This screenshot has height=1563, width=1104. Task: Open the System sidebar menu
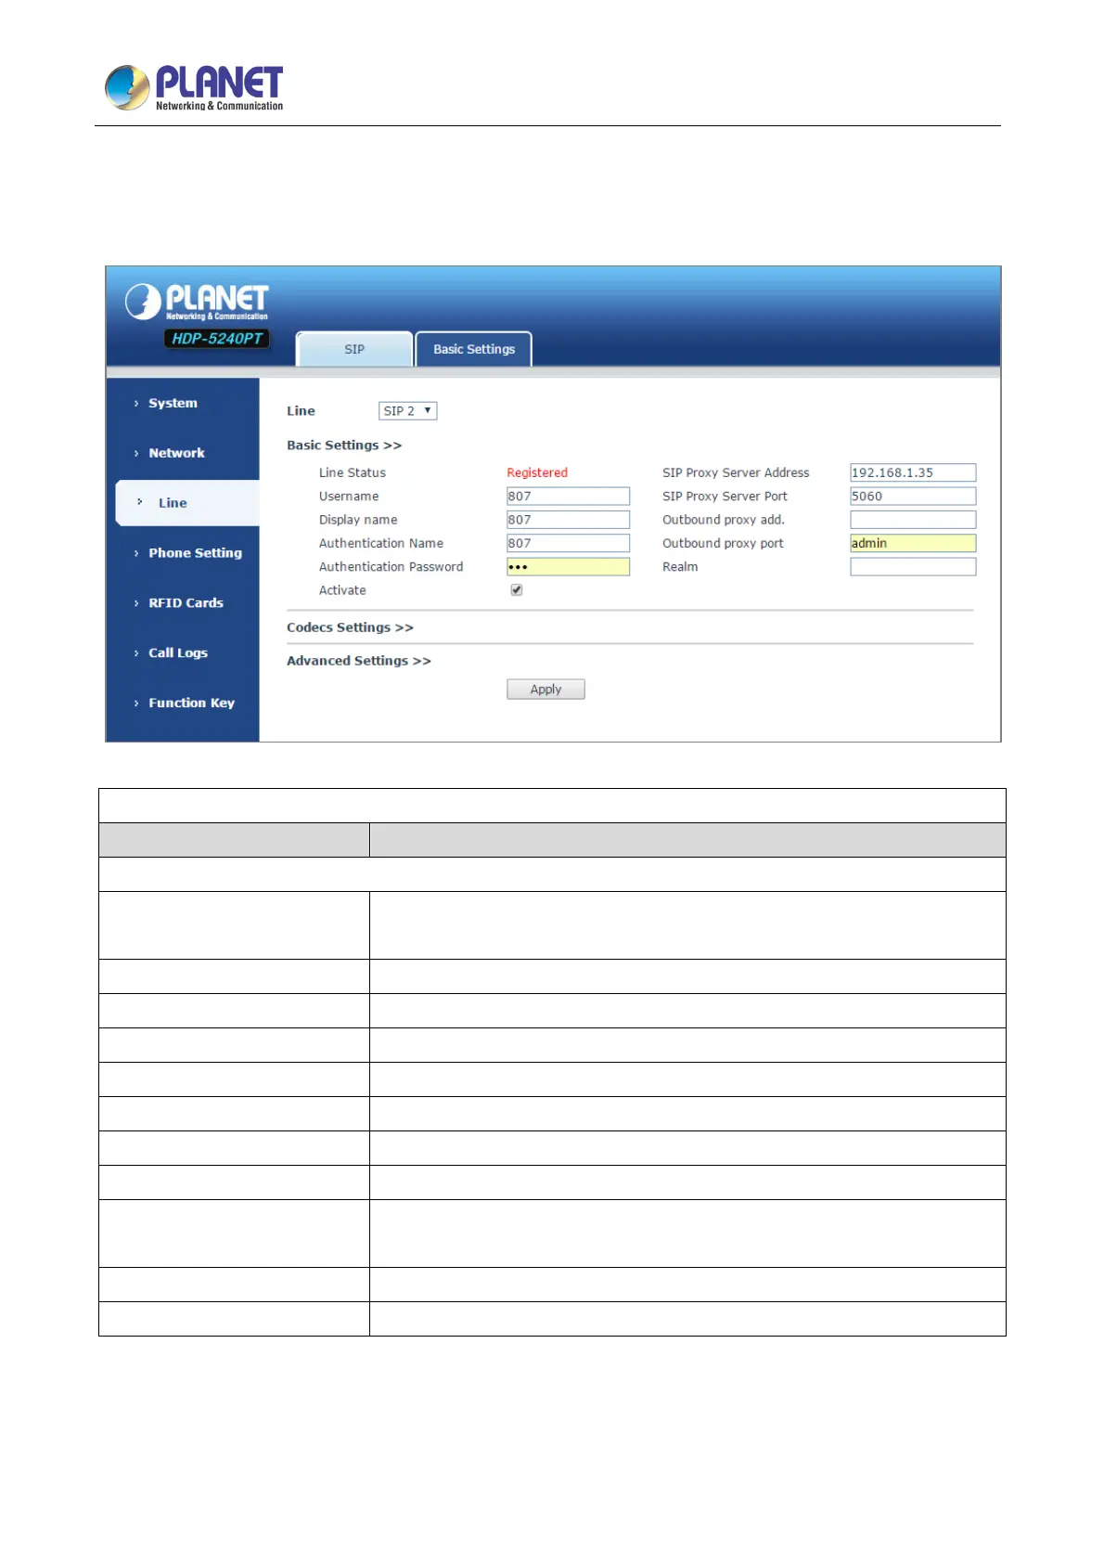tap(173, 403)
